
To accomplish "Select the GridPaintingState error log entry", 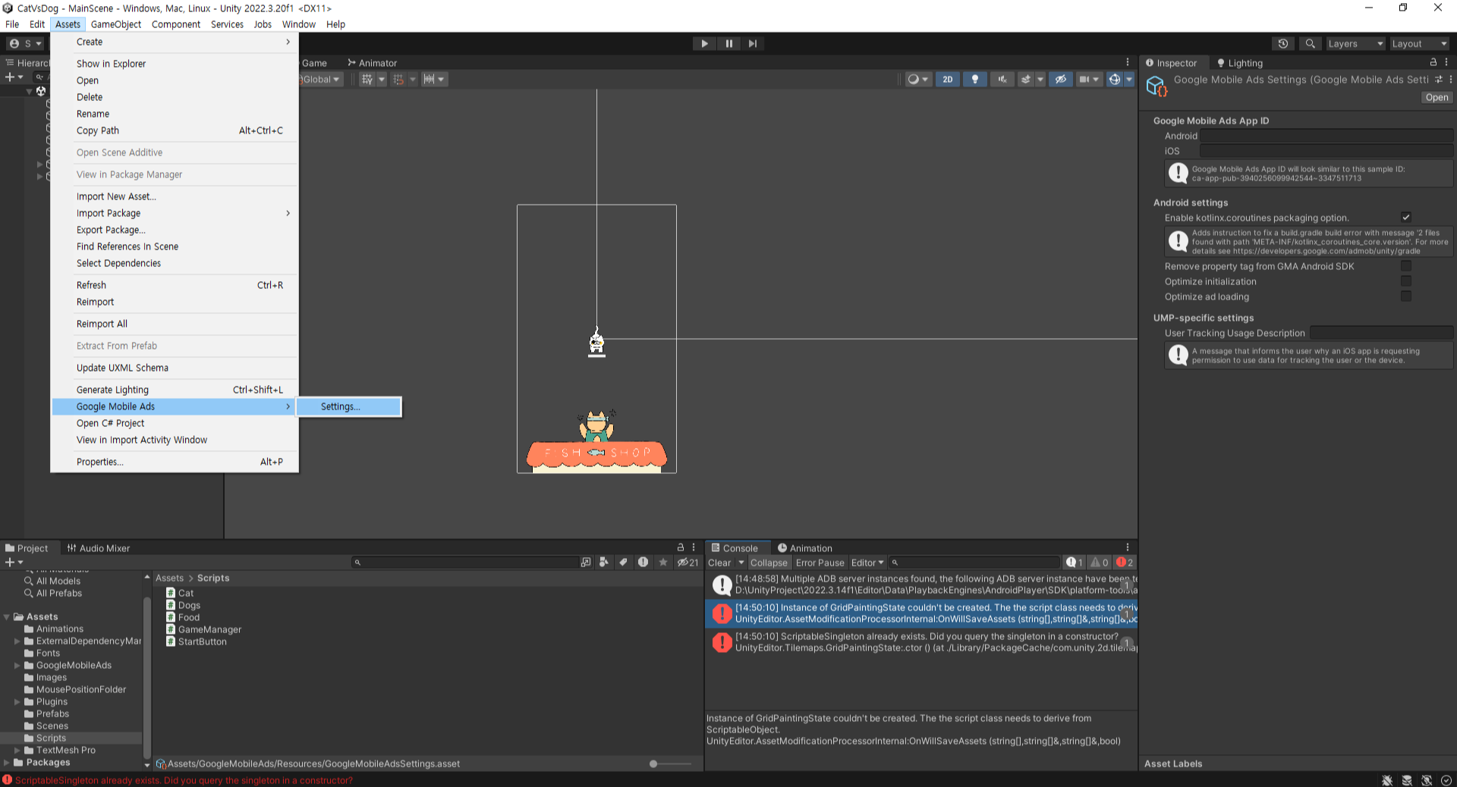I will [921, 613].
